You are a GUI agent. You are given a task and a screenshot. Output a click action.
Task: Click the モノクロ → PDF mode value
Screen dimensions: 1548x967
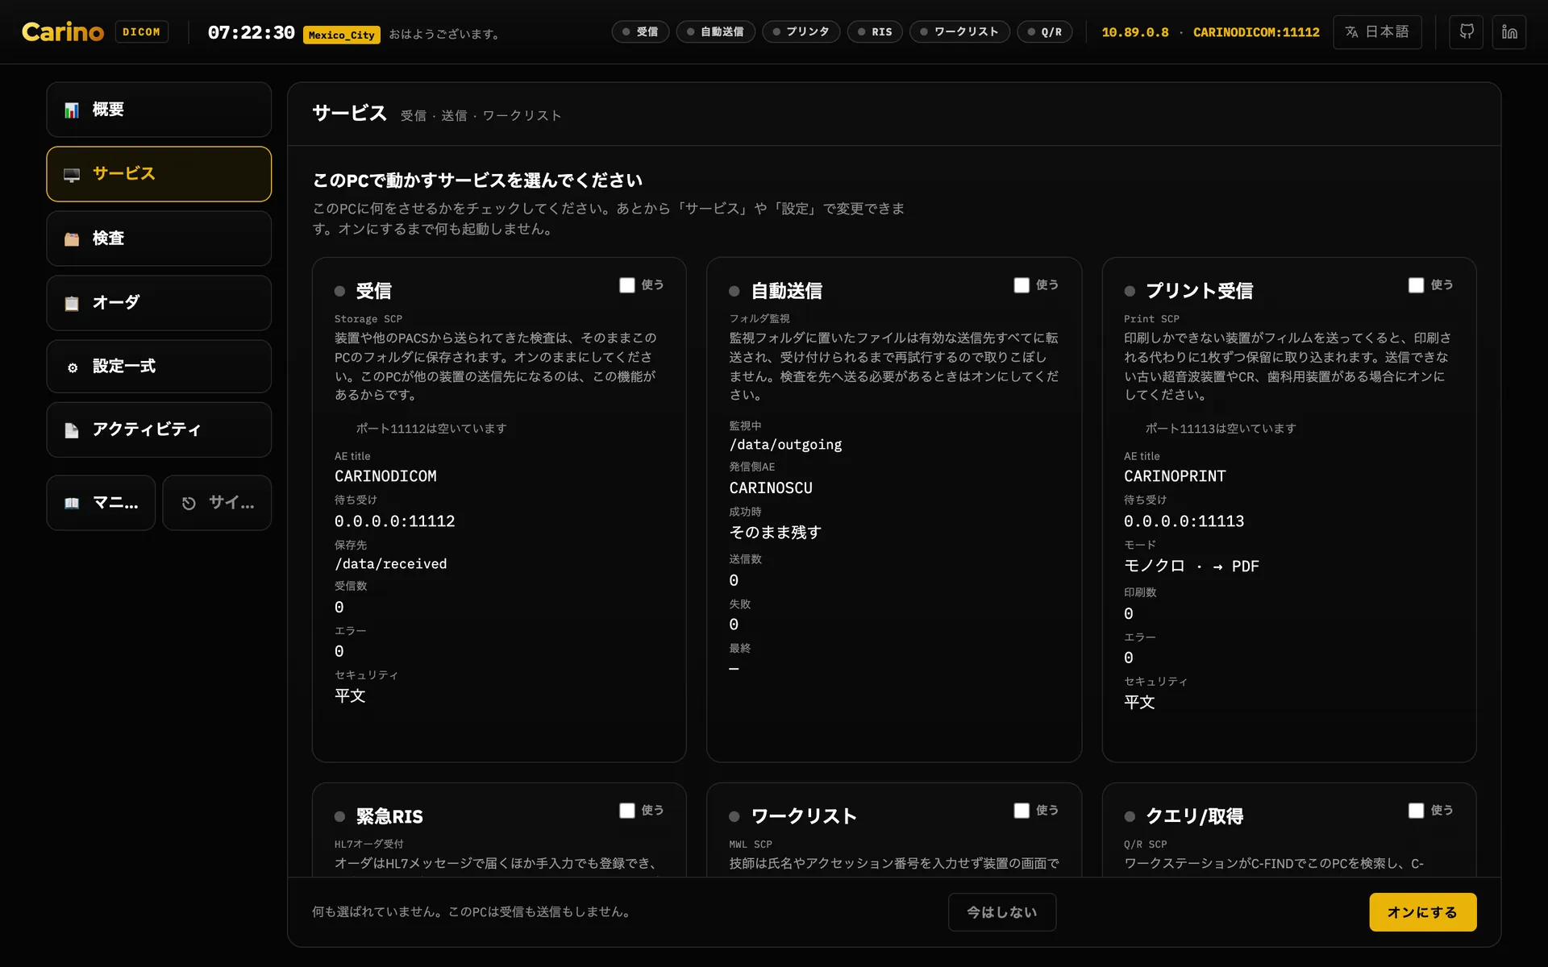[1192, 567]
